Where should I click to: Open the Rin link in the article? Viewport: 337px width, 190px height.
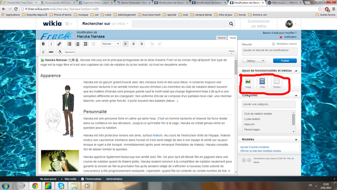click(163, 123)
